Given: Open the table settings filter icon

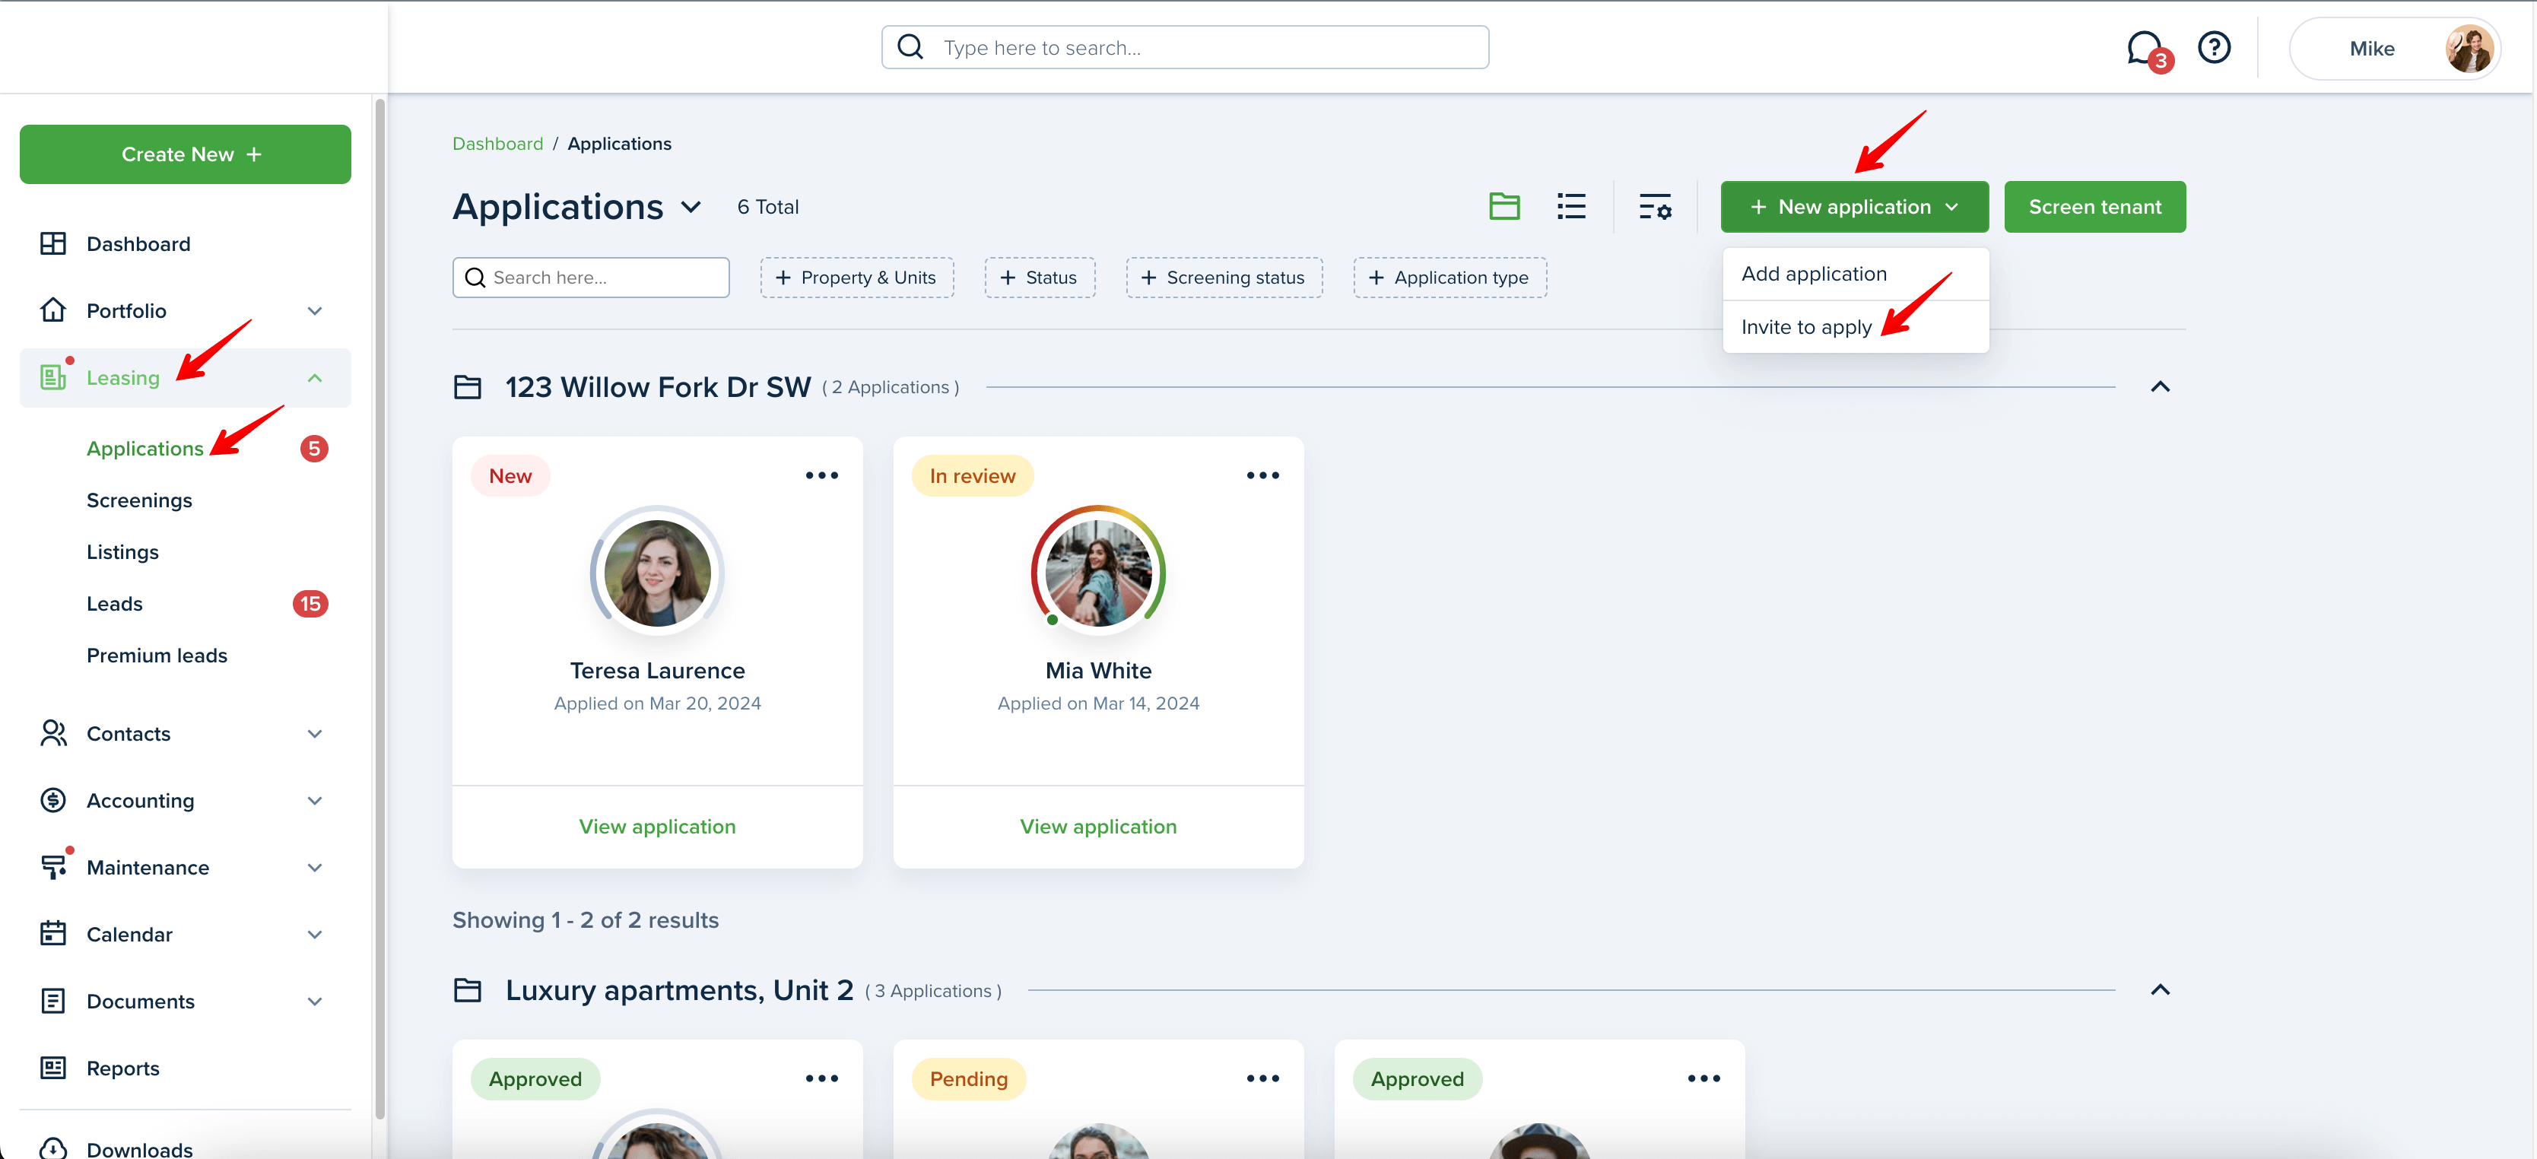Looking at the screenshot, I should [1655, 207].
